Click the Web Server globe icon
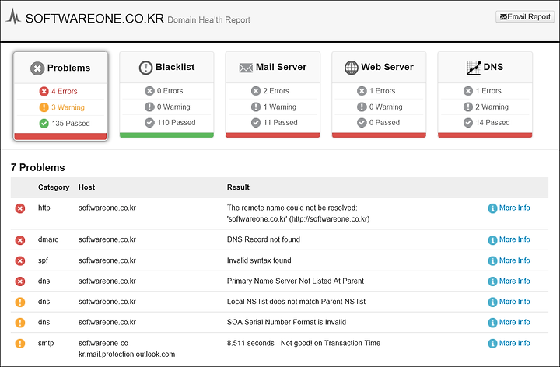560x367 pixels. tap(351, 68)
